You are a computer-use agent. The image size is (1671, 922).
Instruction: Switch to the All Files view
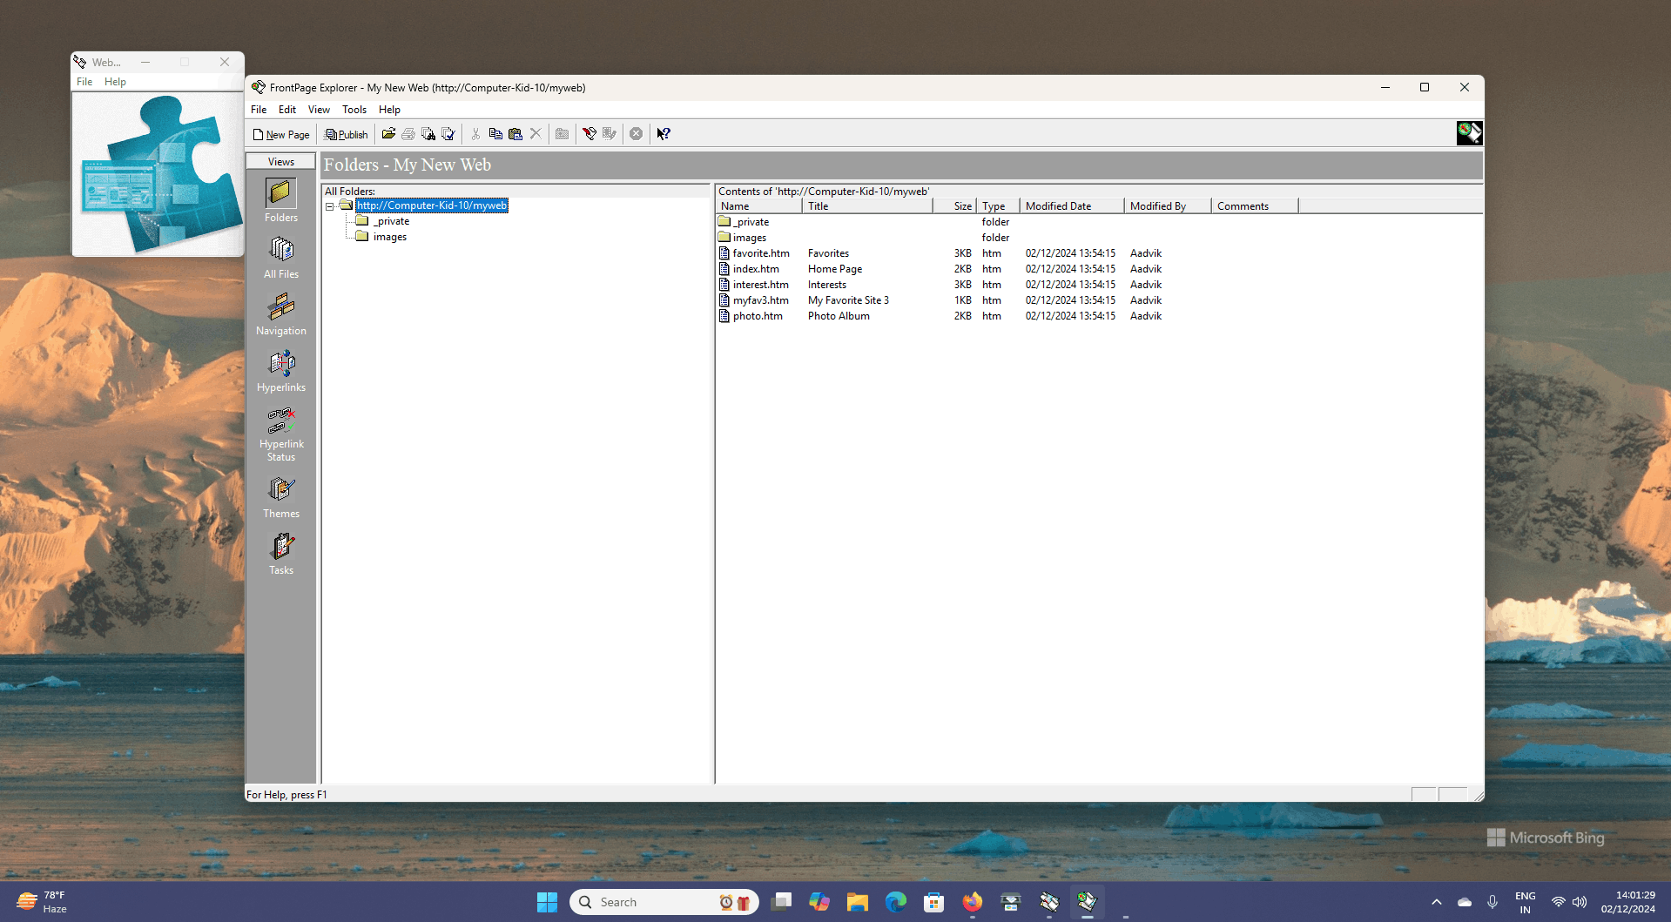[281, 258]
